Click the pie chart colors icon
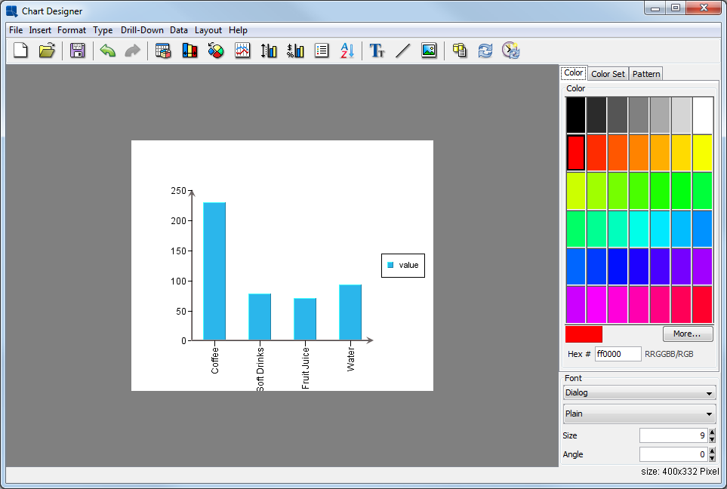Image resolution: width=727 pixels, height=489 pixels. (216, 50)
